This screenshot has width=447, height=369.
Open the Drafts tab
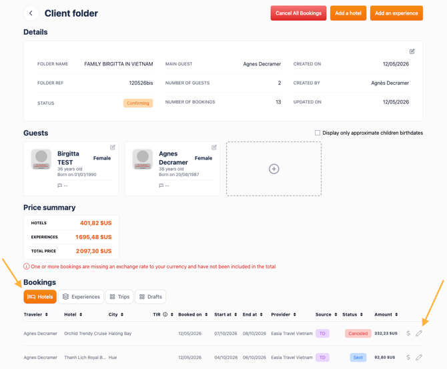coord(151,297)
